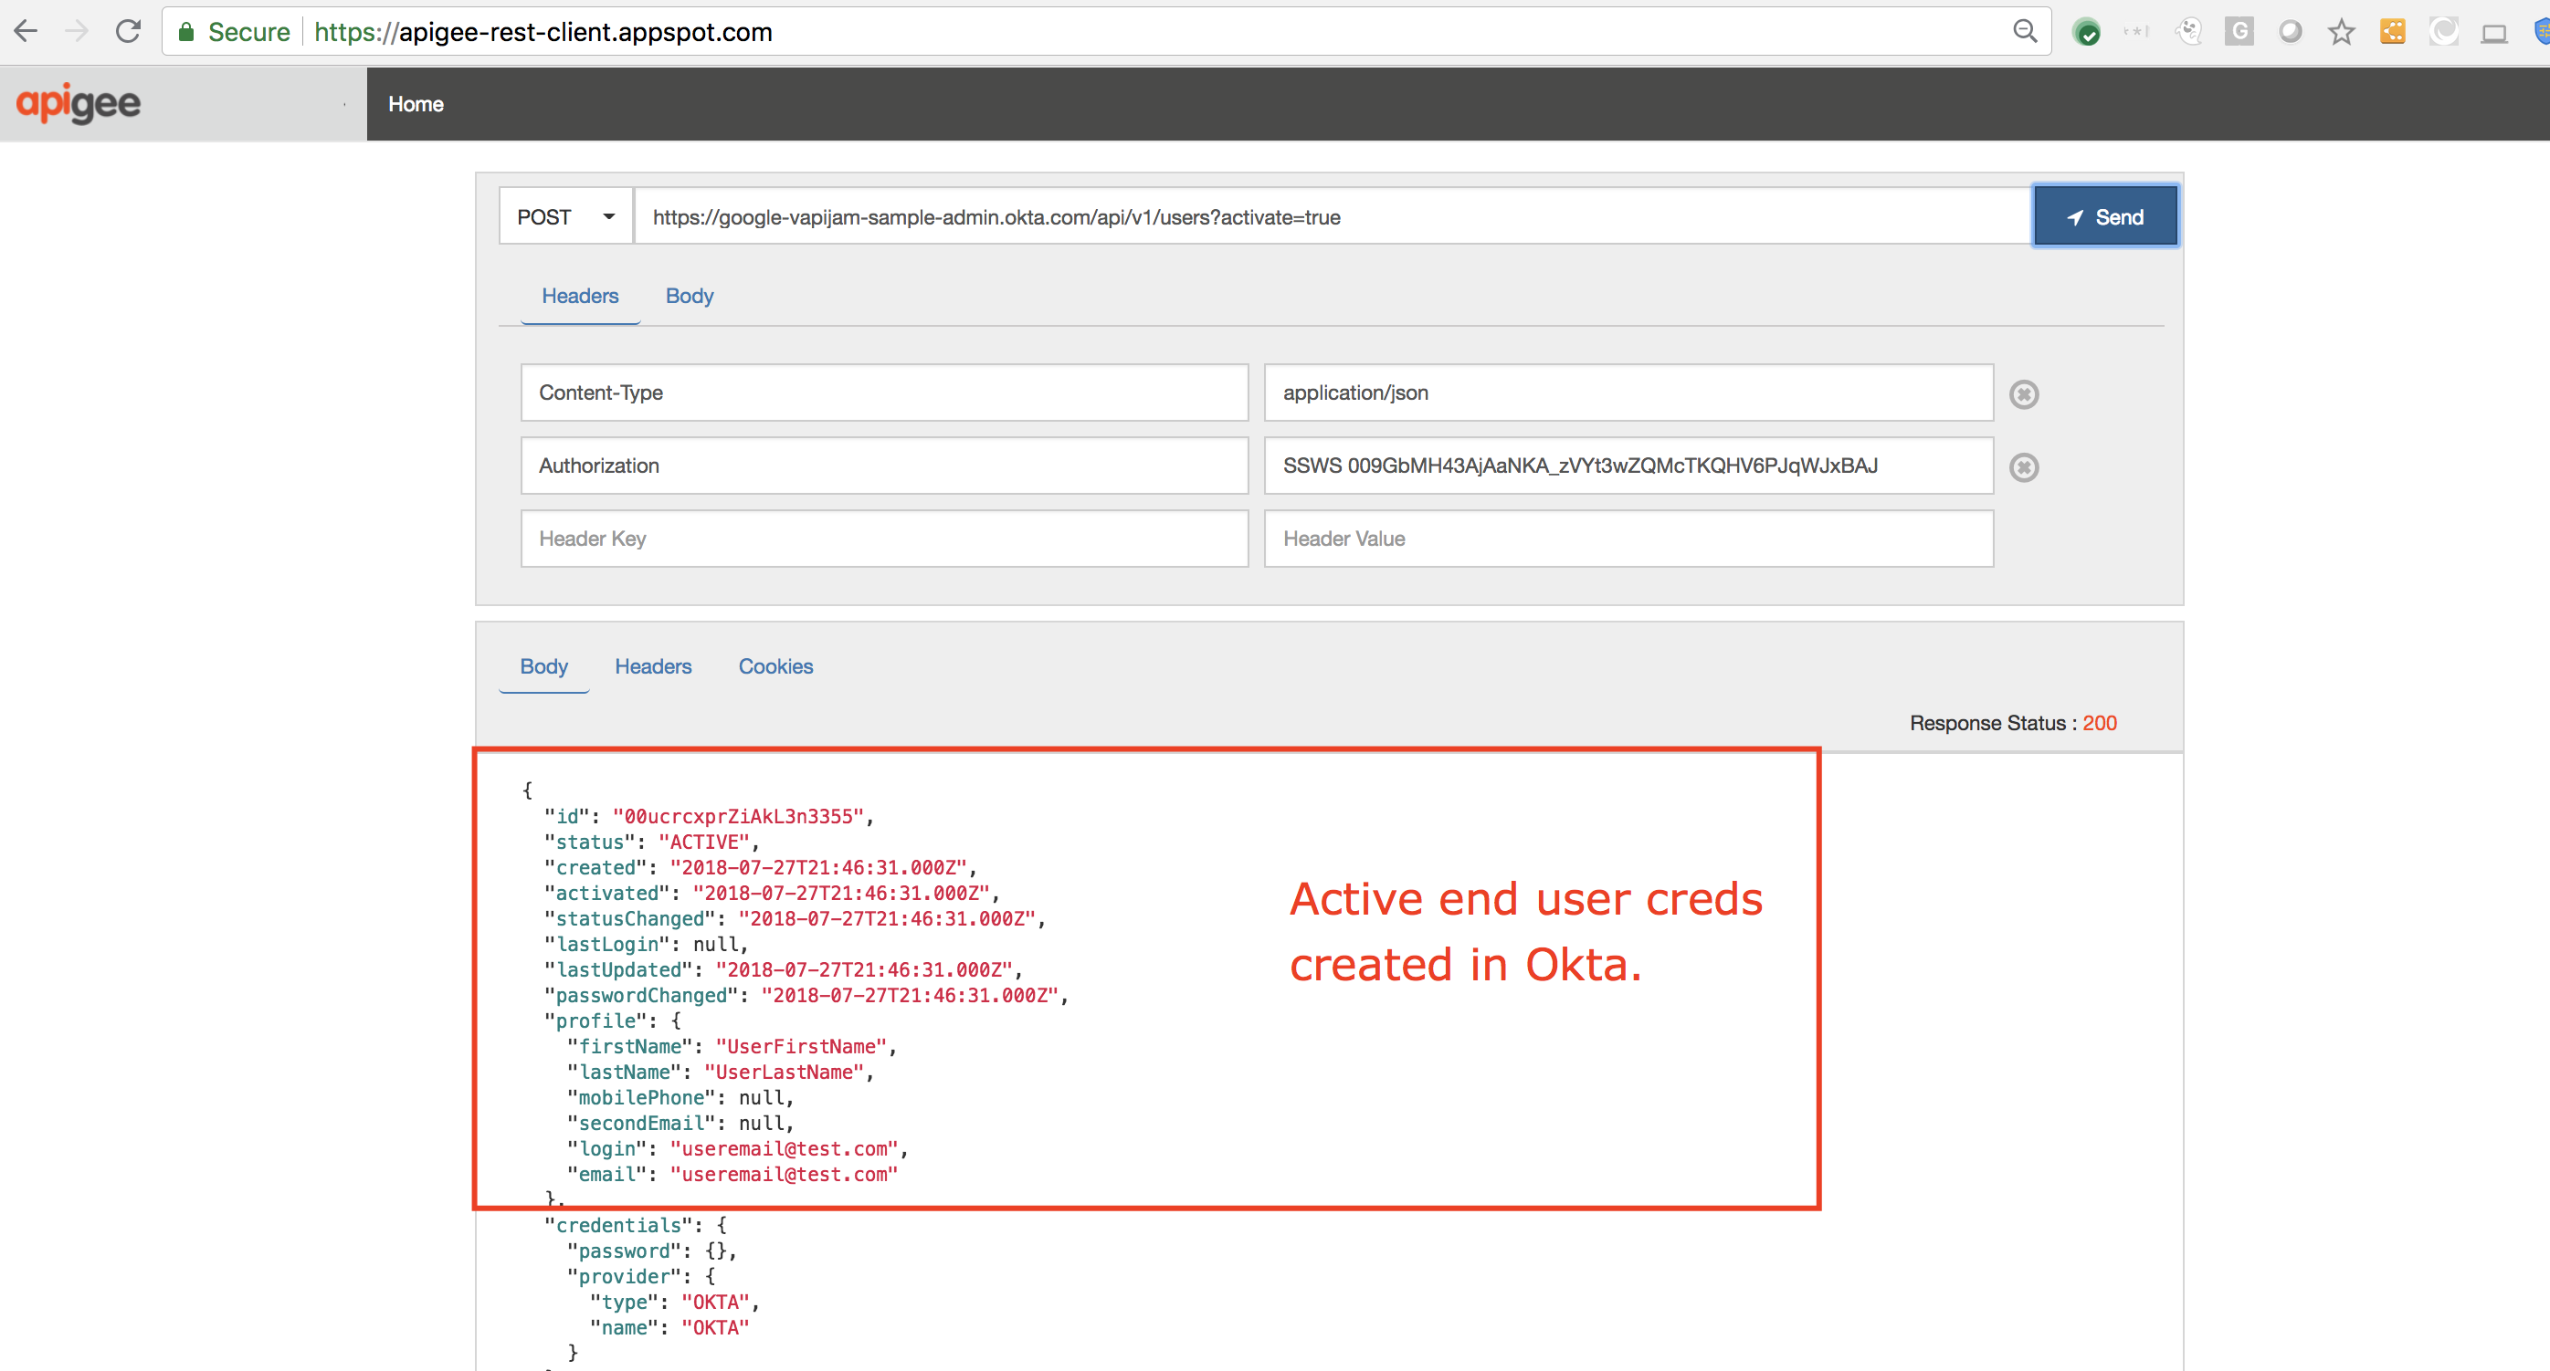Open the green checkmark extension icon
Image resolution: width=2550 pixels, height=1371 pixels.
(x=2087, y=33)
